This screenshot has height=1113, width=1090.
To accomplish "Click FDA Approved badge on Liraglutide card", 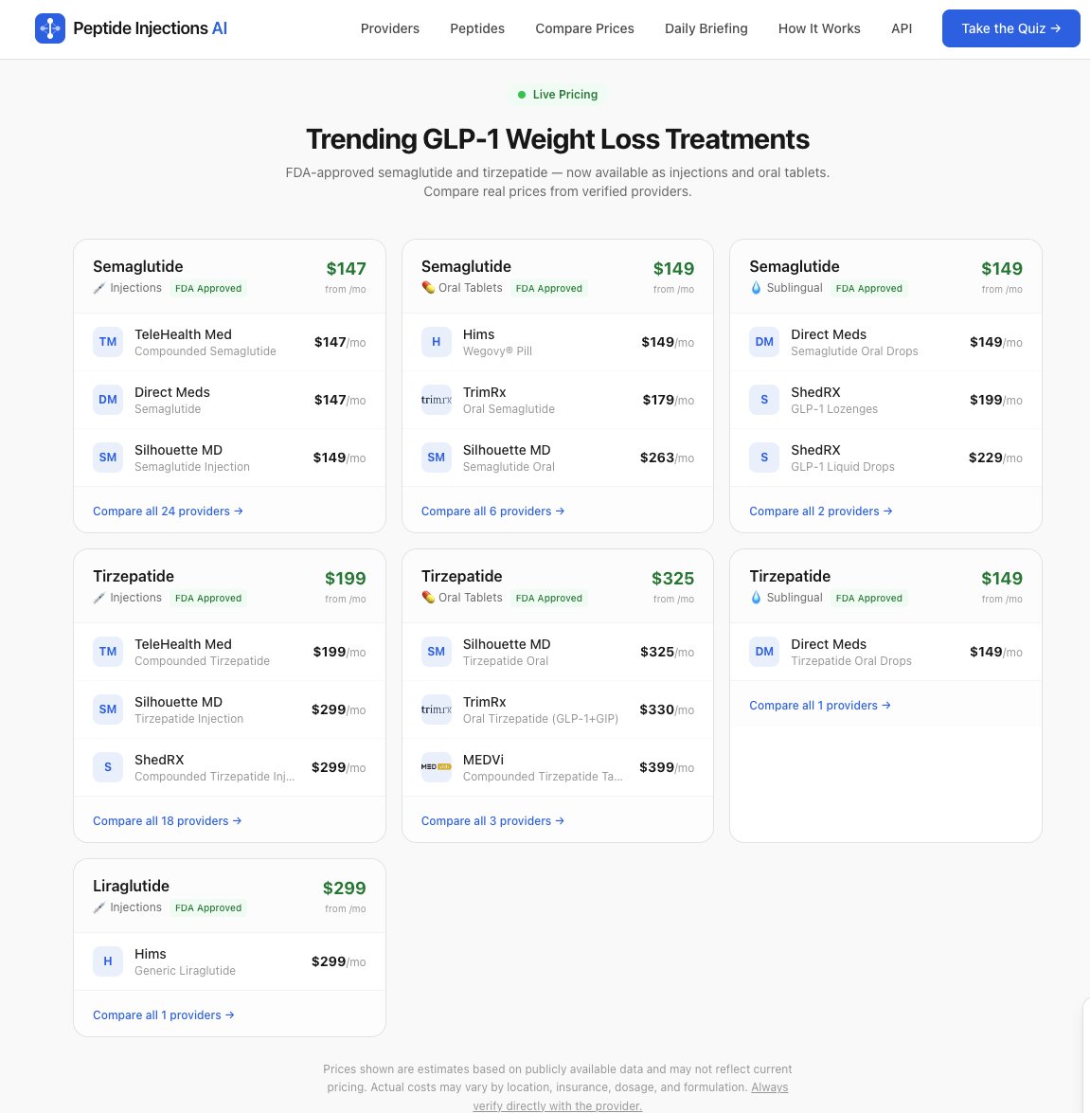I will click(x=208, y=907).
